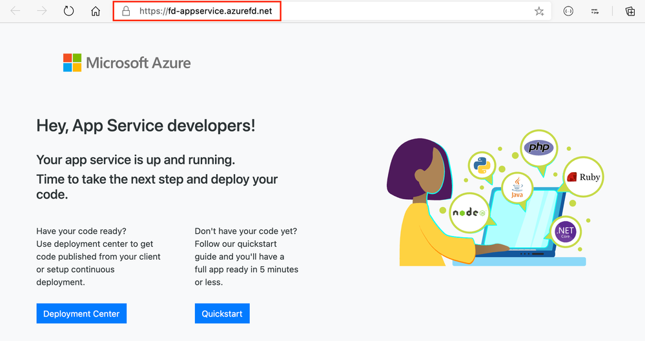
Task: Reload the page with refresh icon
Action: [68, 11]
